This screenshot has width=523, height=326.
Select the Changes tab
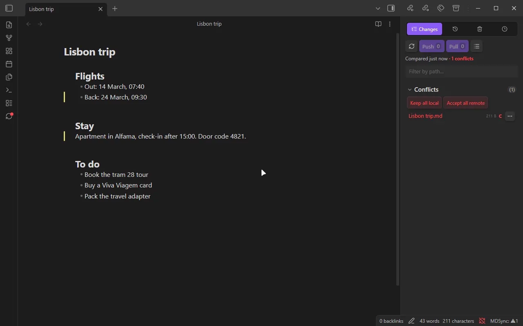point(425,29)
